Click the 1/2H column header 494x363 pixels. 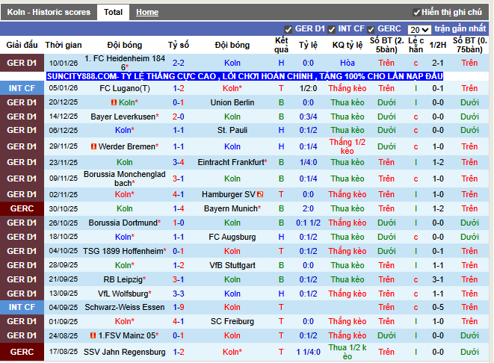click(x=438, y=45)
